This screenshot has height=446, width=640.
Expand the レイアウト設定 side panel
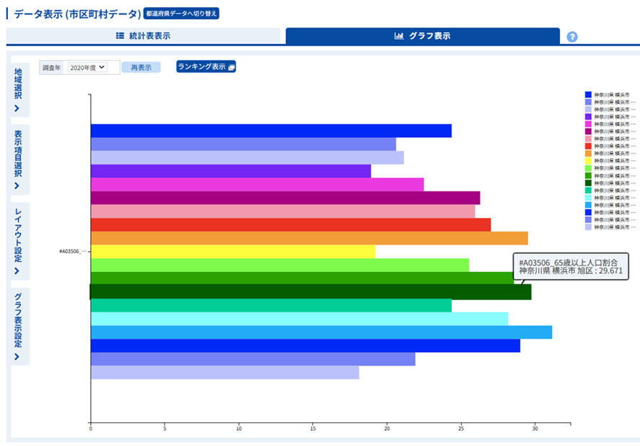[x=19, y=242]
